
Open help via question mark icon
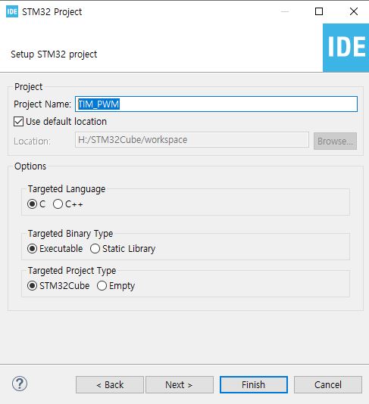(20, 384)
